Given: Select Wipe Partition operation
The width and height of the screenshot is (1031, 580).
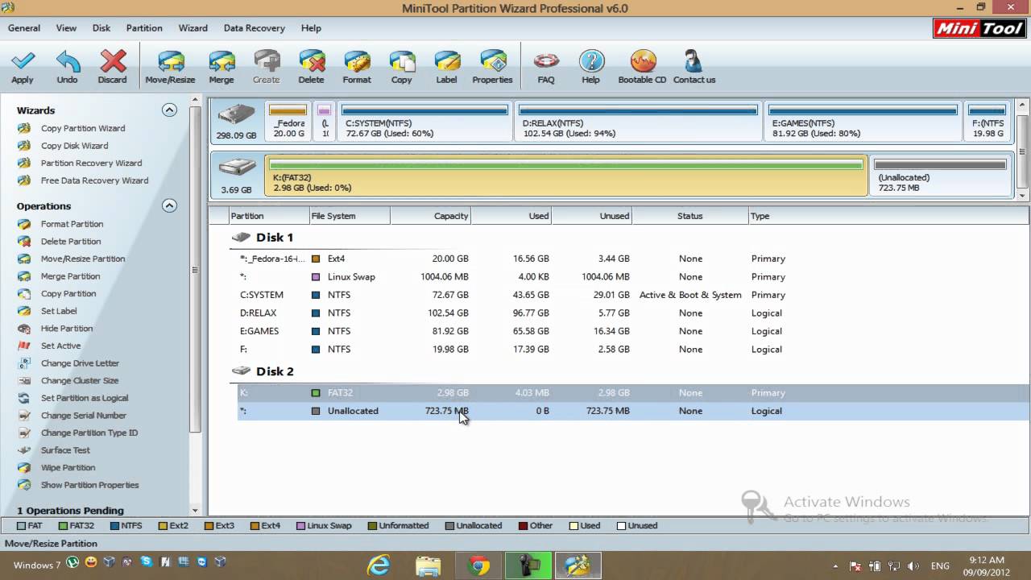Looking at the screenshot, I should click(x=68, y=467).
